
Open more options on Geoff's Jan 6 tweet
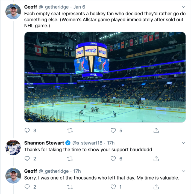pos(183,7)
